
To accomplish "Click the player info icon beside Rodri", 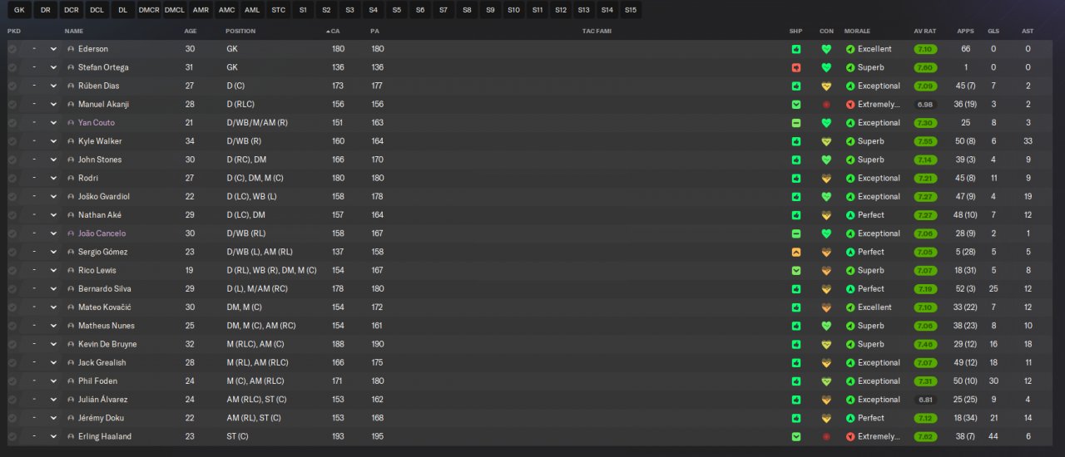I will coord(71,178).
